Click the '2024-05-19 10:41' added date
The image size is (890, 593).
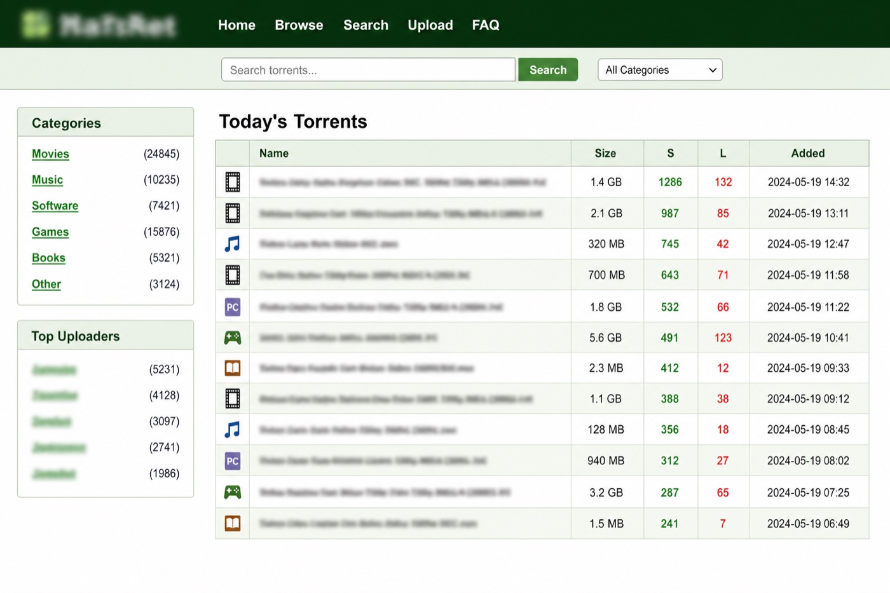(808, 337)
